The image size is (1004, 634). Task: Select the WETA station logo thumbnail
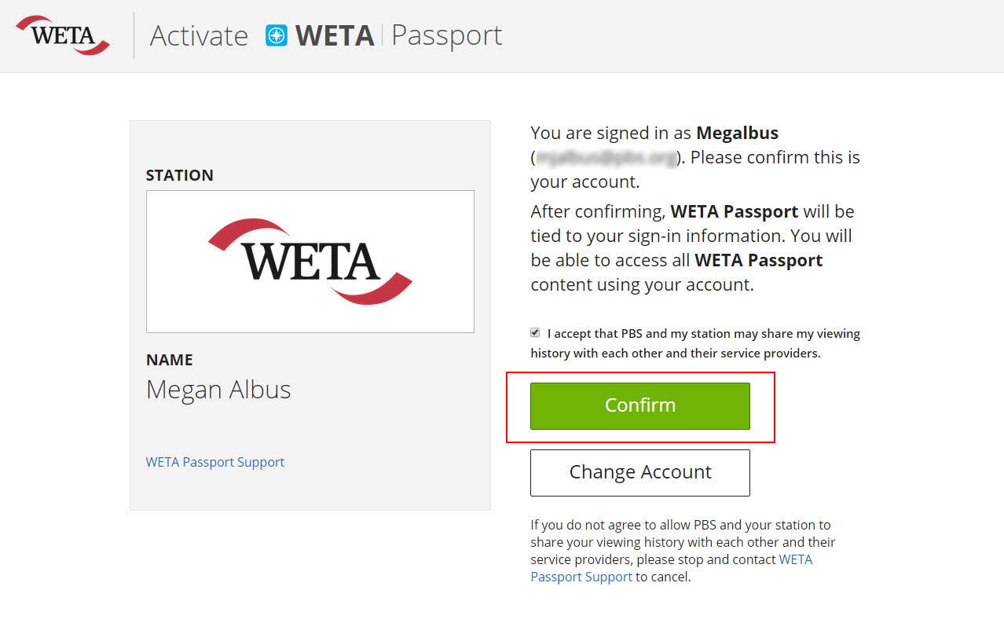click(x=310, y=261)
